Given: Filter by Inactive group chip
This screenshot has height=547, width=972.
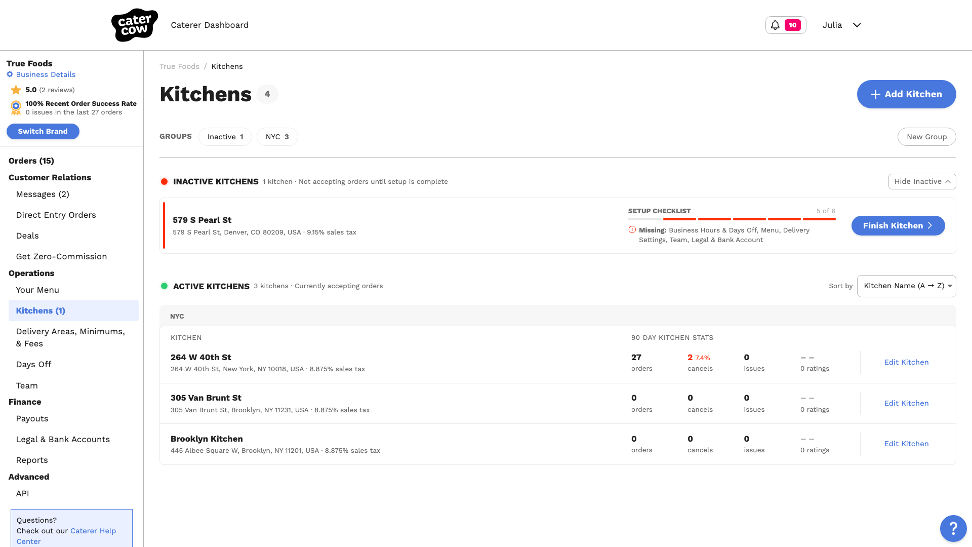Looking at the screenshot, I should click(x=225, y=137).
